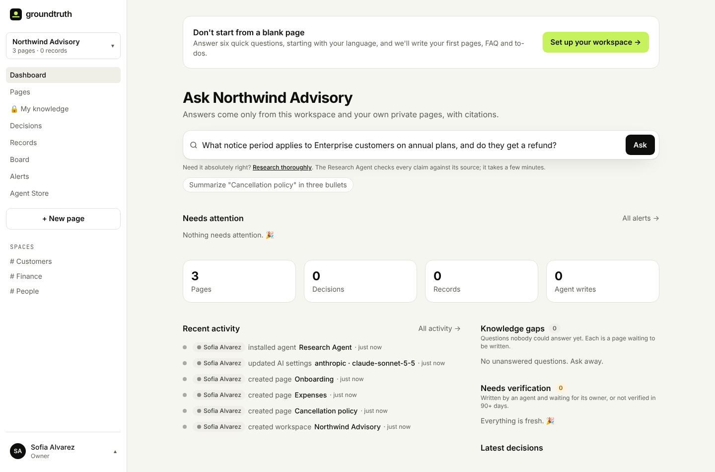Open the Northwind Advisory workspace switcher dropdown

(x=63, y=46)
